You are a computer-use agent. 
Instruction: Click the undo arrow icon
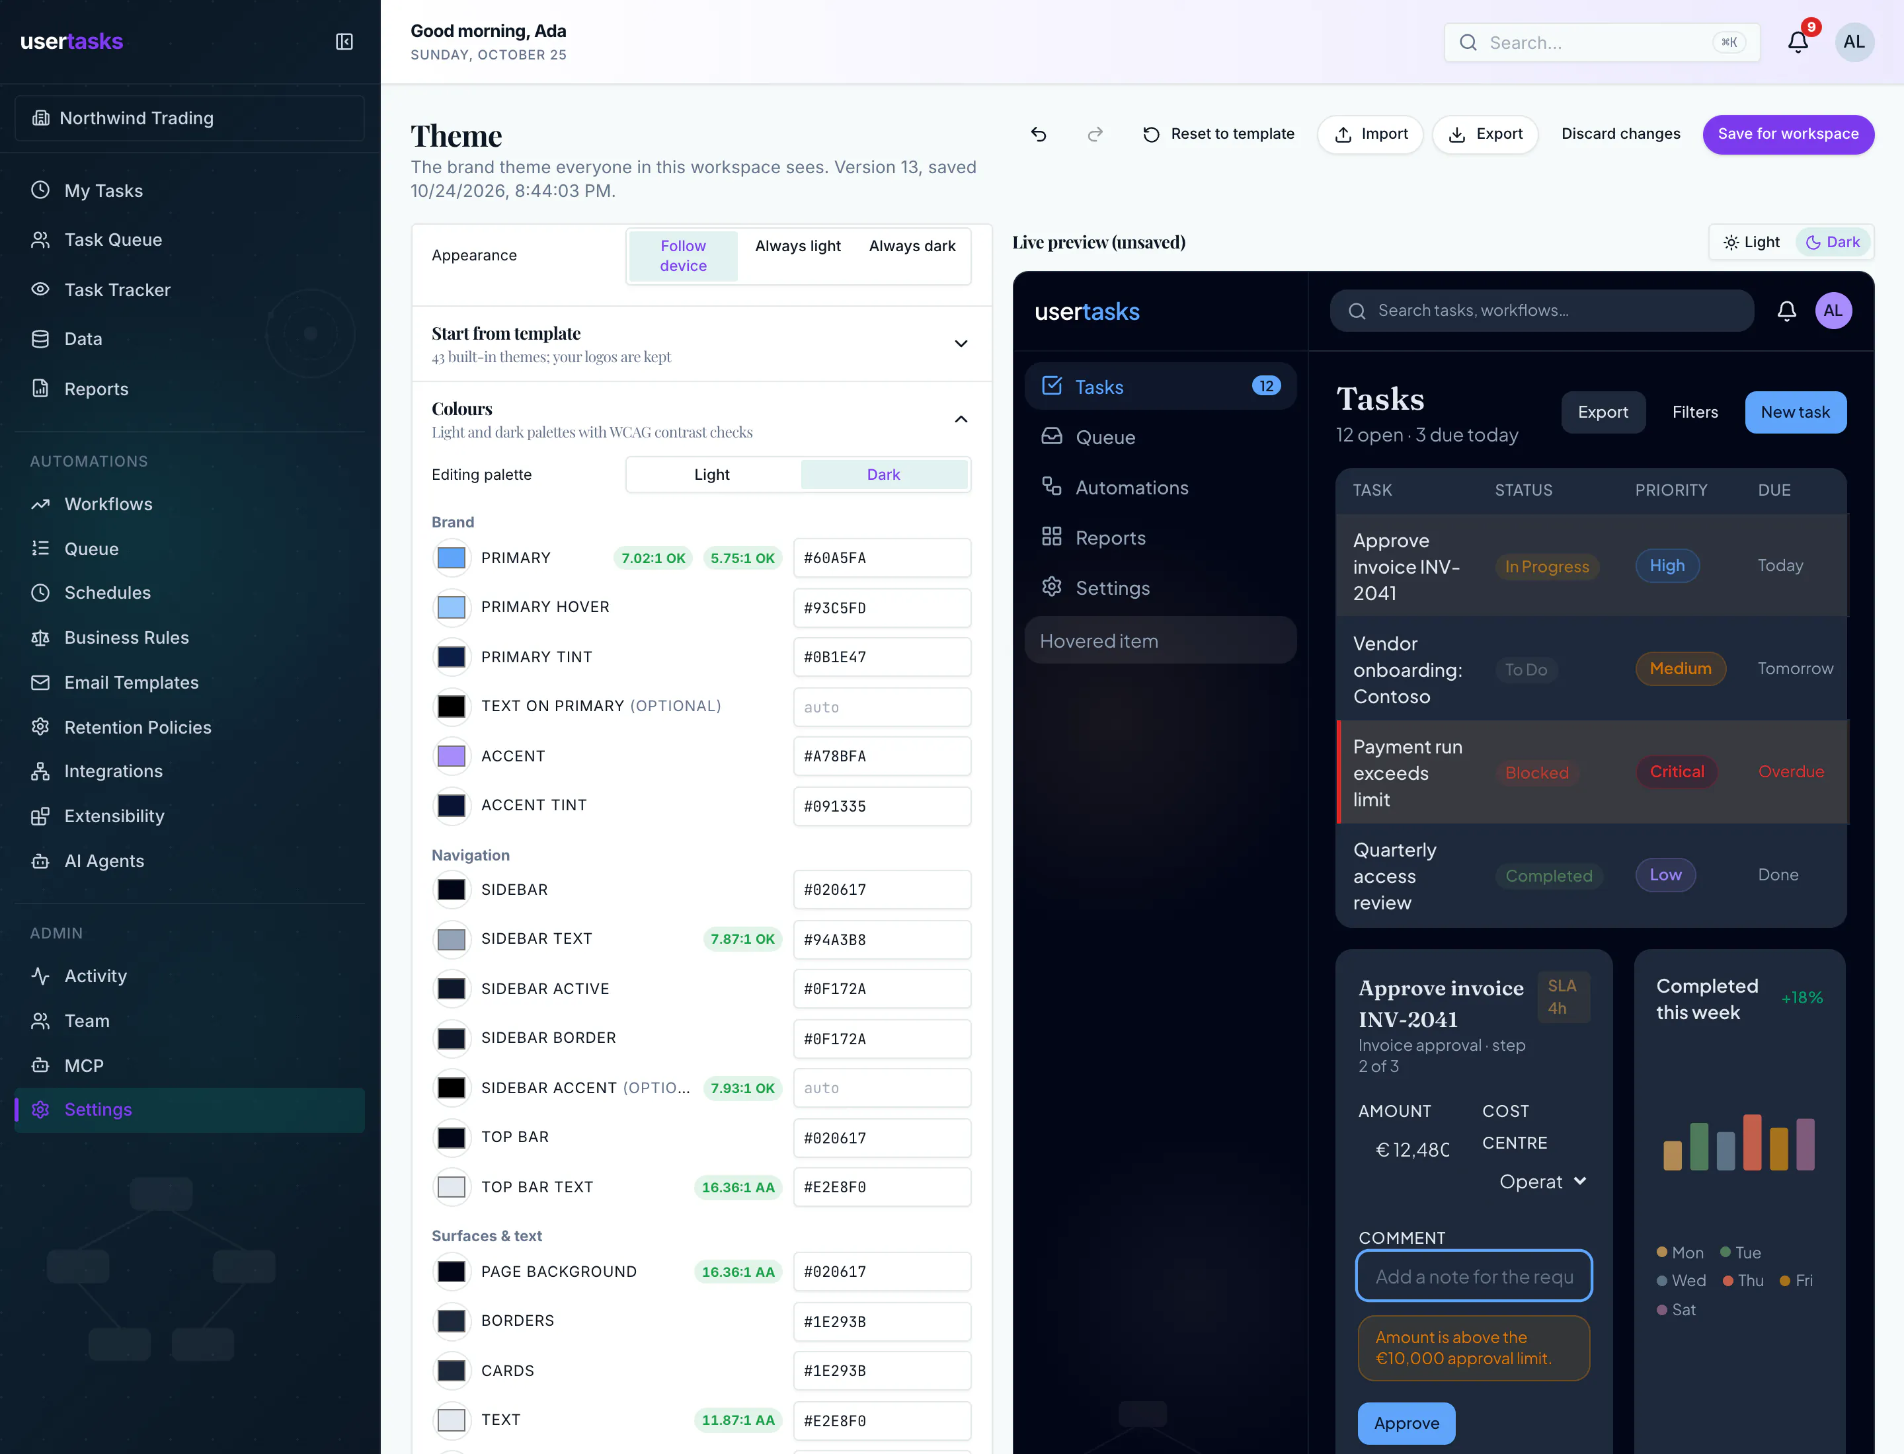pyautogui.click(x=1039, y=134)
